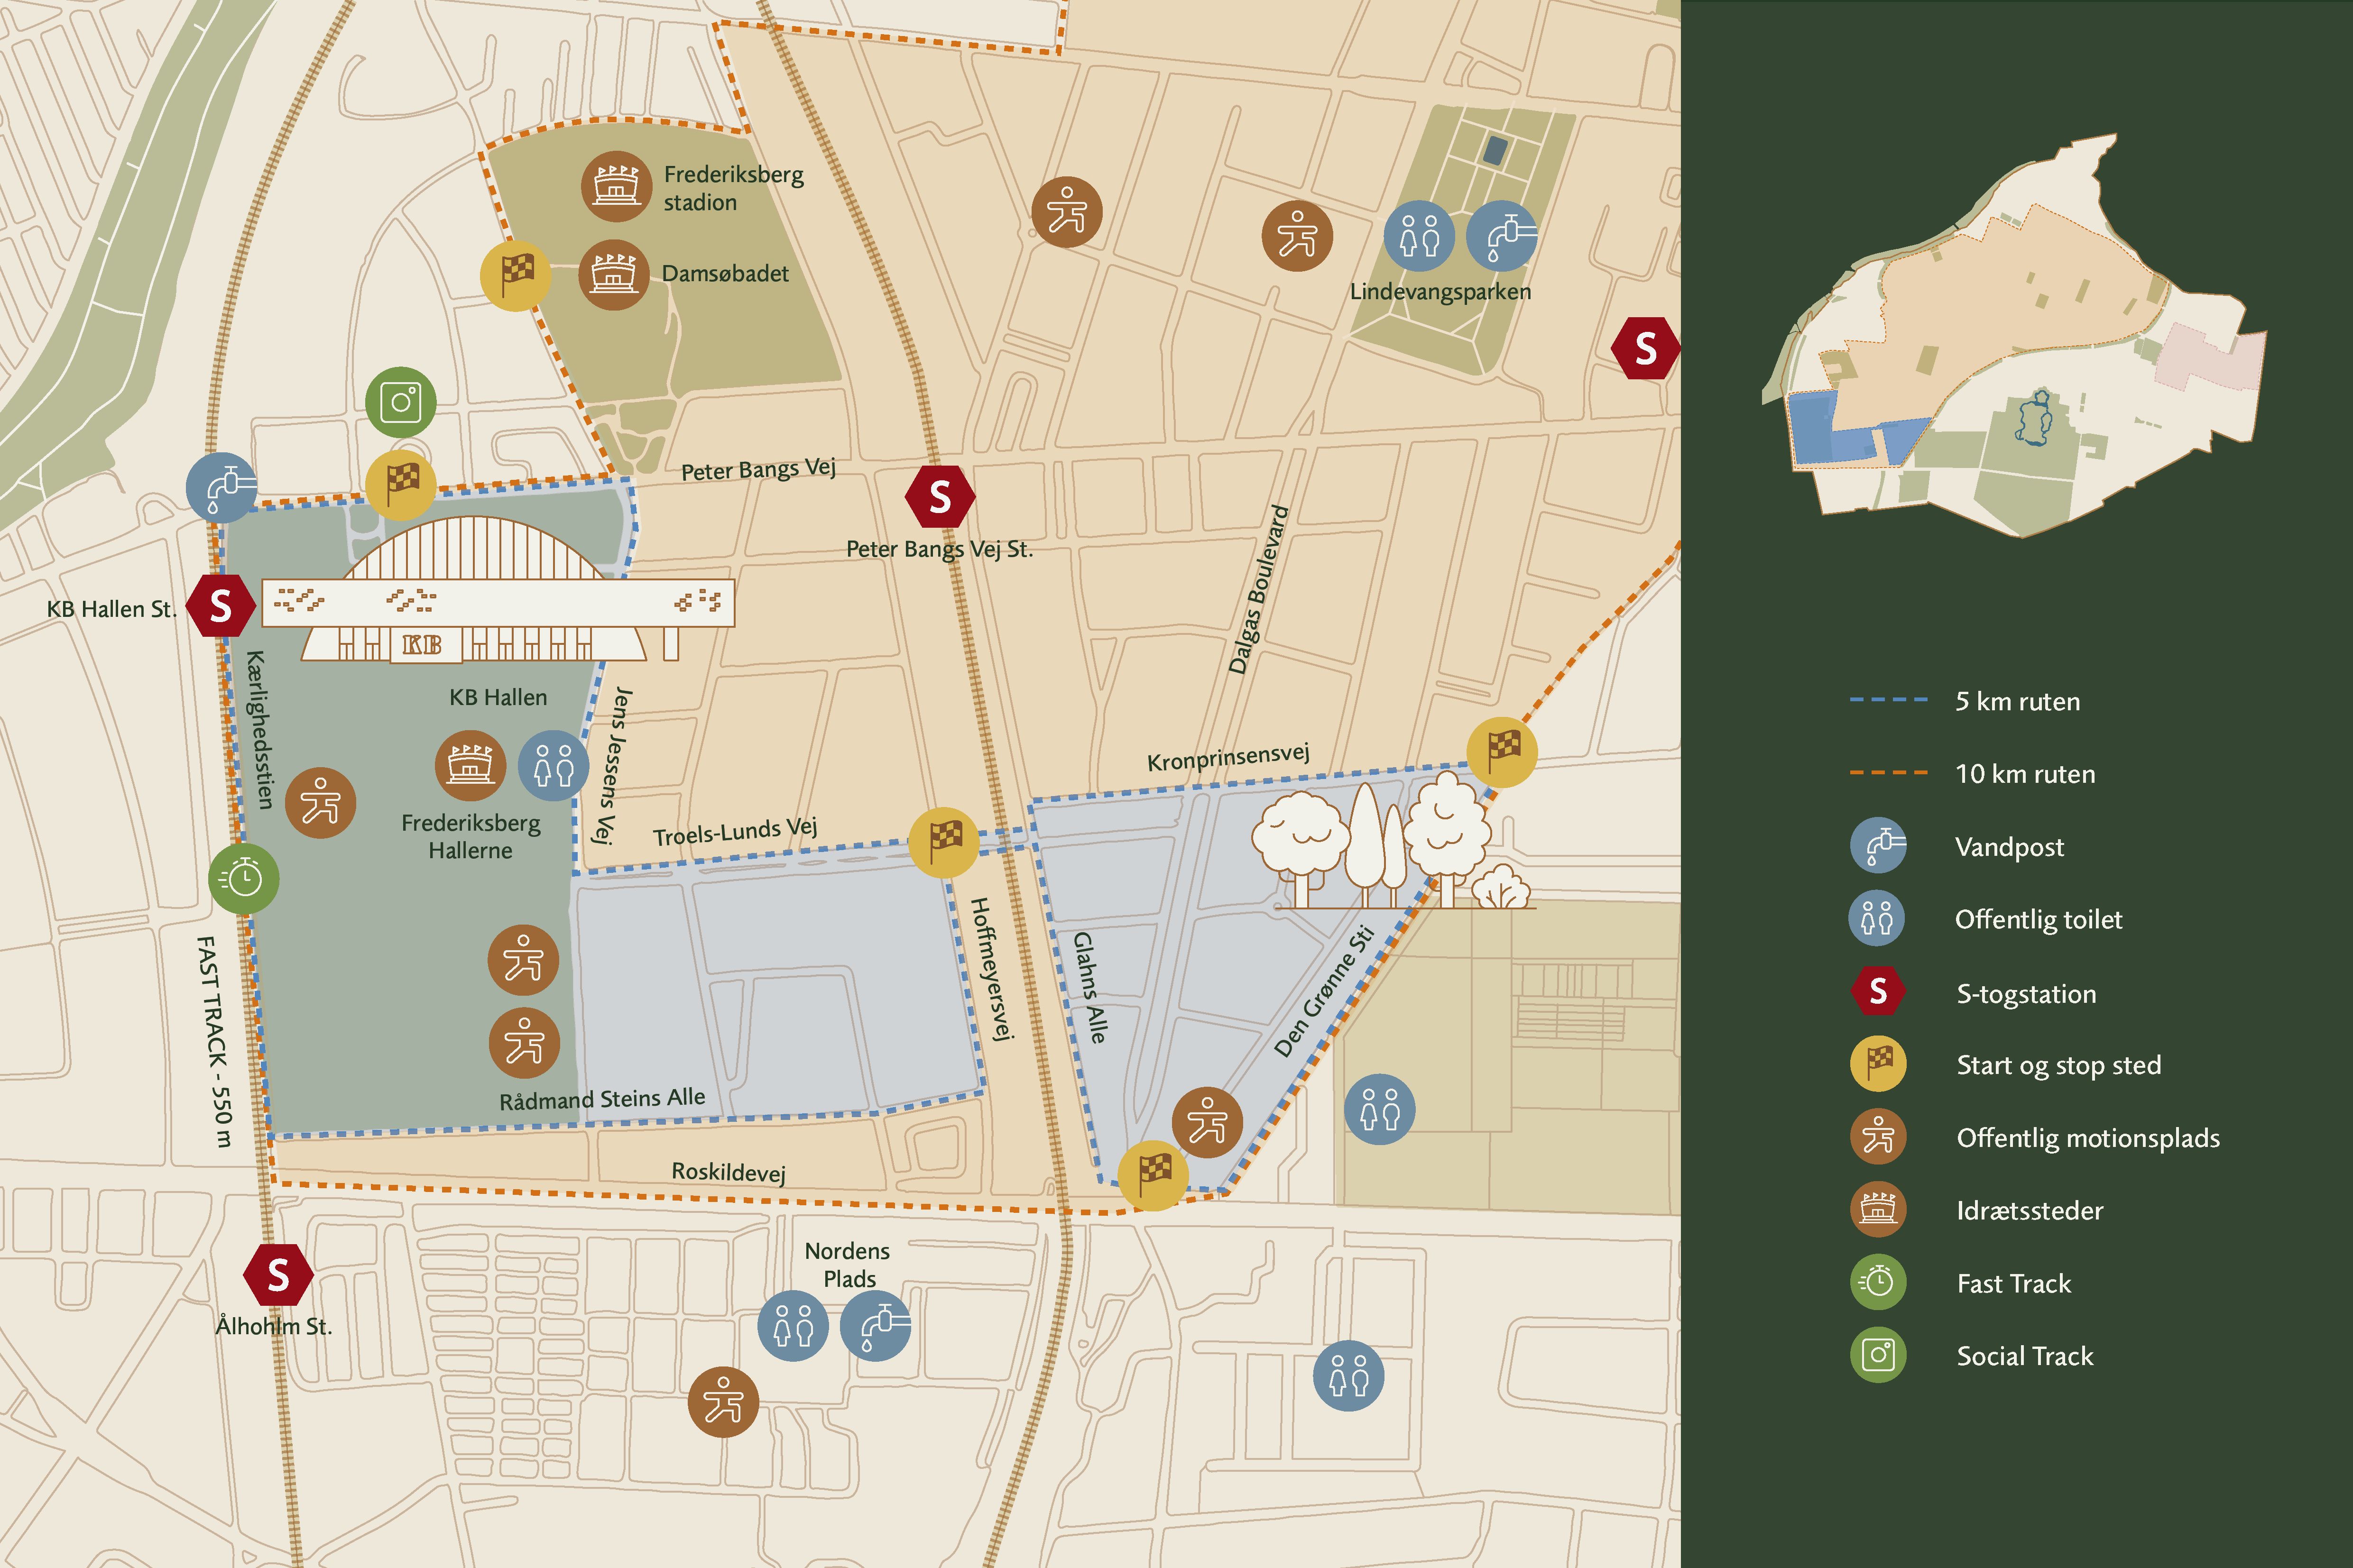Viewport: 2353px width, 1568px height.
Task: Click the "Hoffmeyersvej" street label
Action: tap(991, 969)
